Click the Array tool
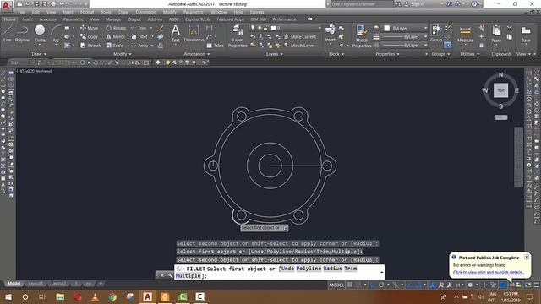The height and width of the screenshot is (304, 541). (139, 45)
